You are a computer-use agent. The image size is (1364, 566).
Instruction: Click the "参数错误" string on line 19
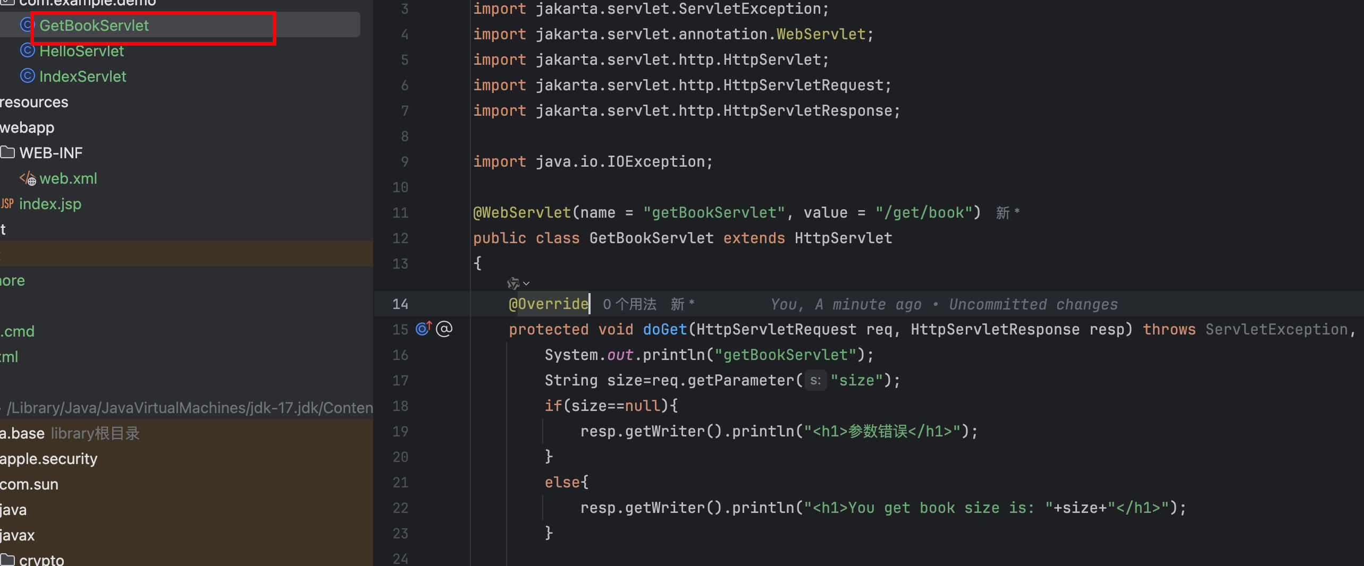877,431
